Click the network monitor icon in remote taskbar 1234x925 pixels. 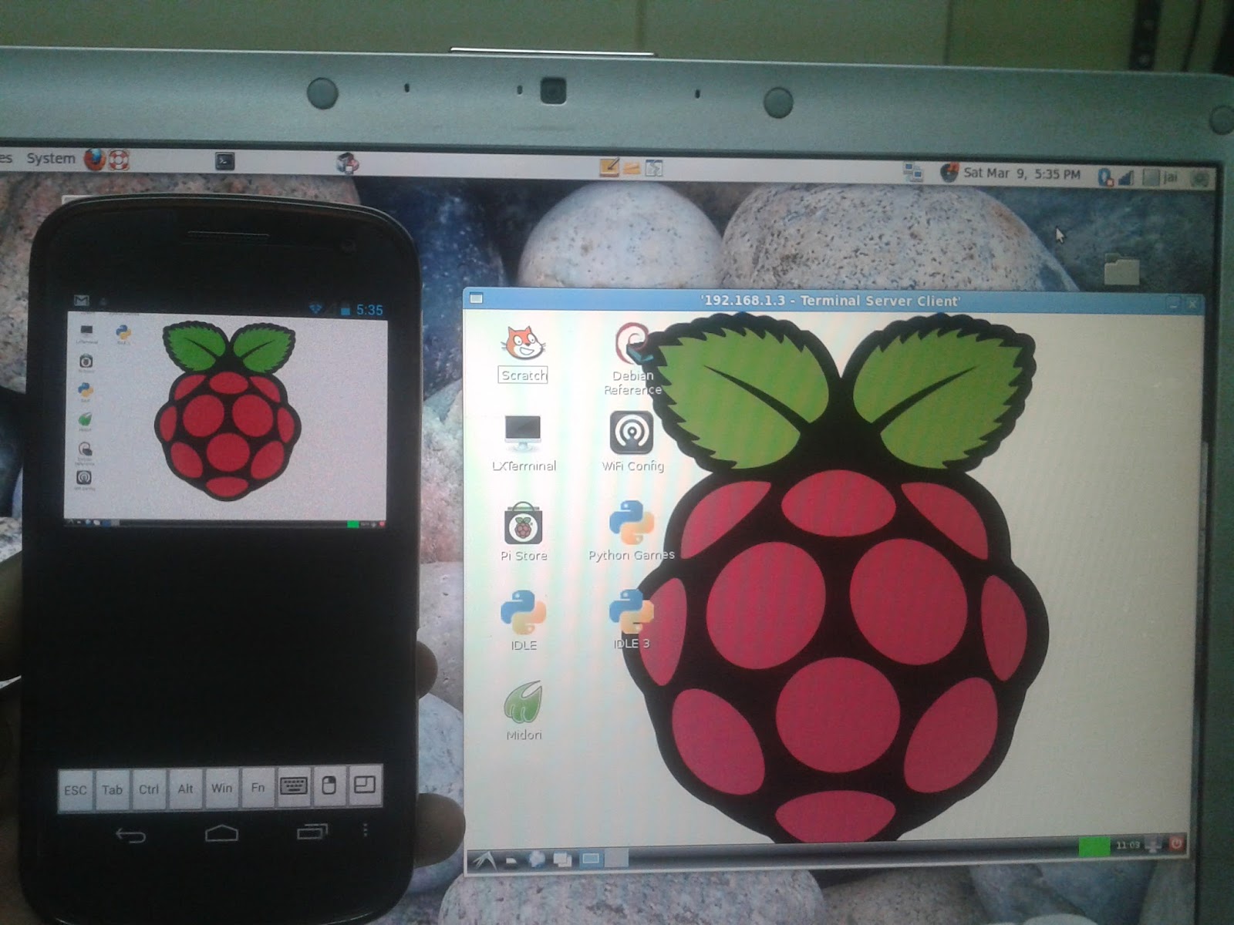coord(1154,845)
